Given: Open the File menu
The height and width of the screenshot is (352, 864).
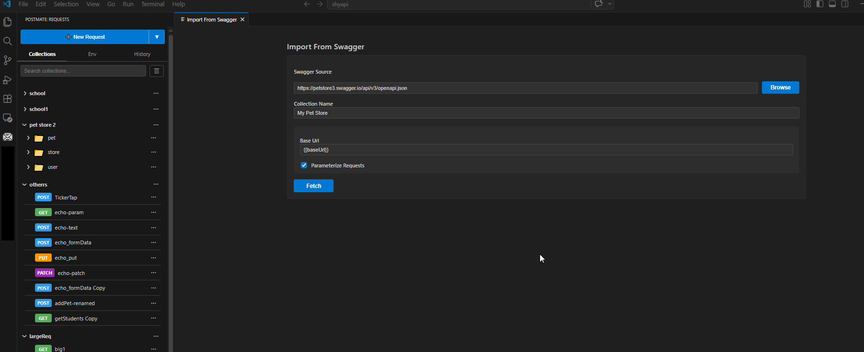Looking at the screenshot, I should [23, 4].
